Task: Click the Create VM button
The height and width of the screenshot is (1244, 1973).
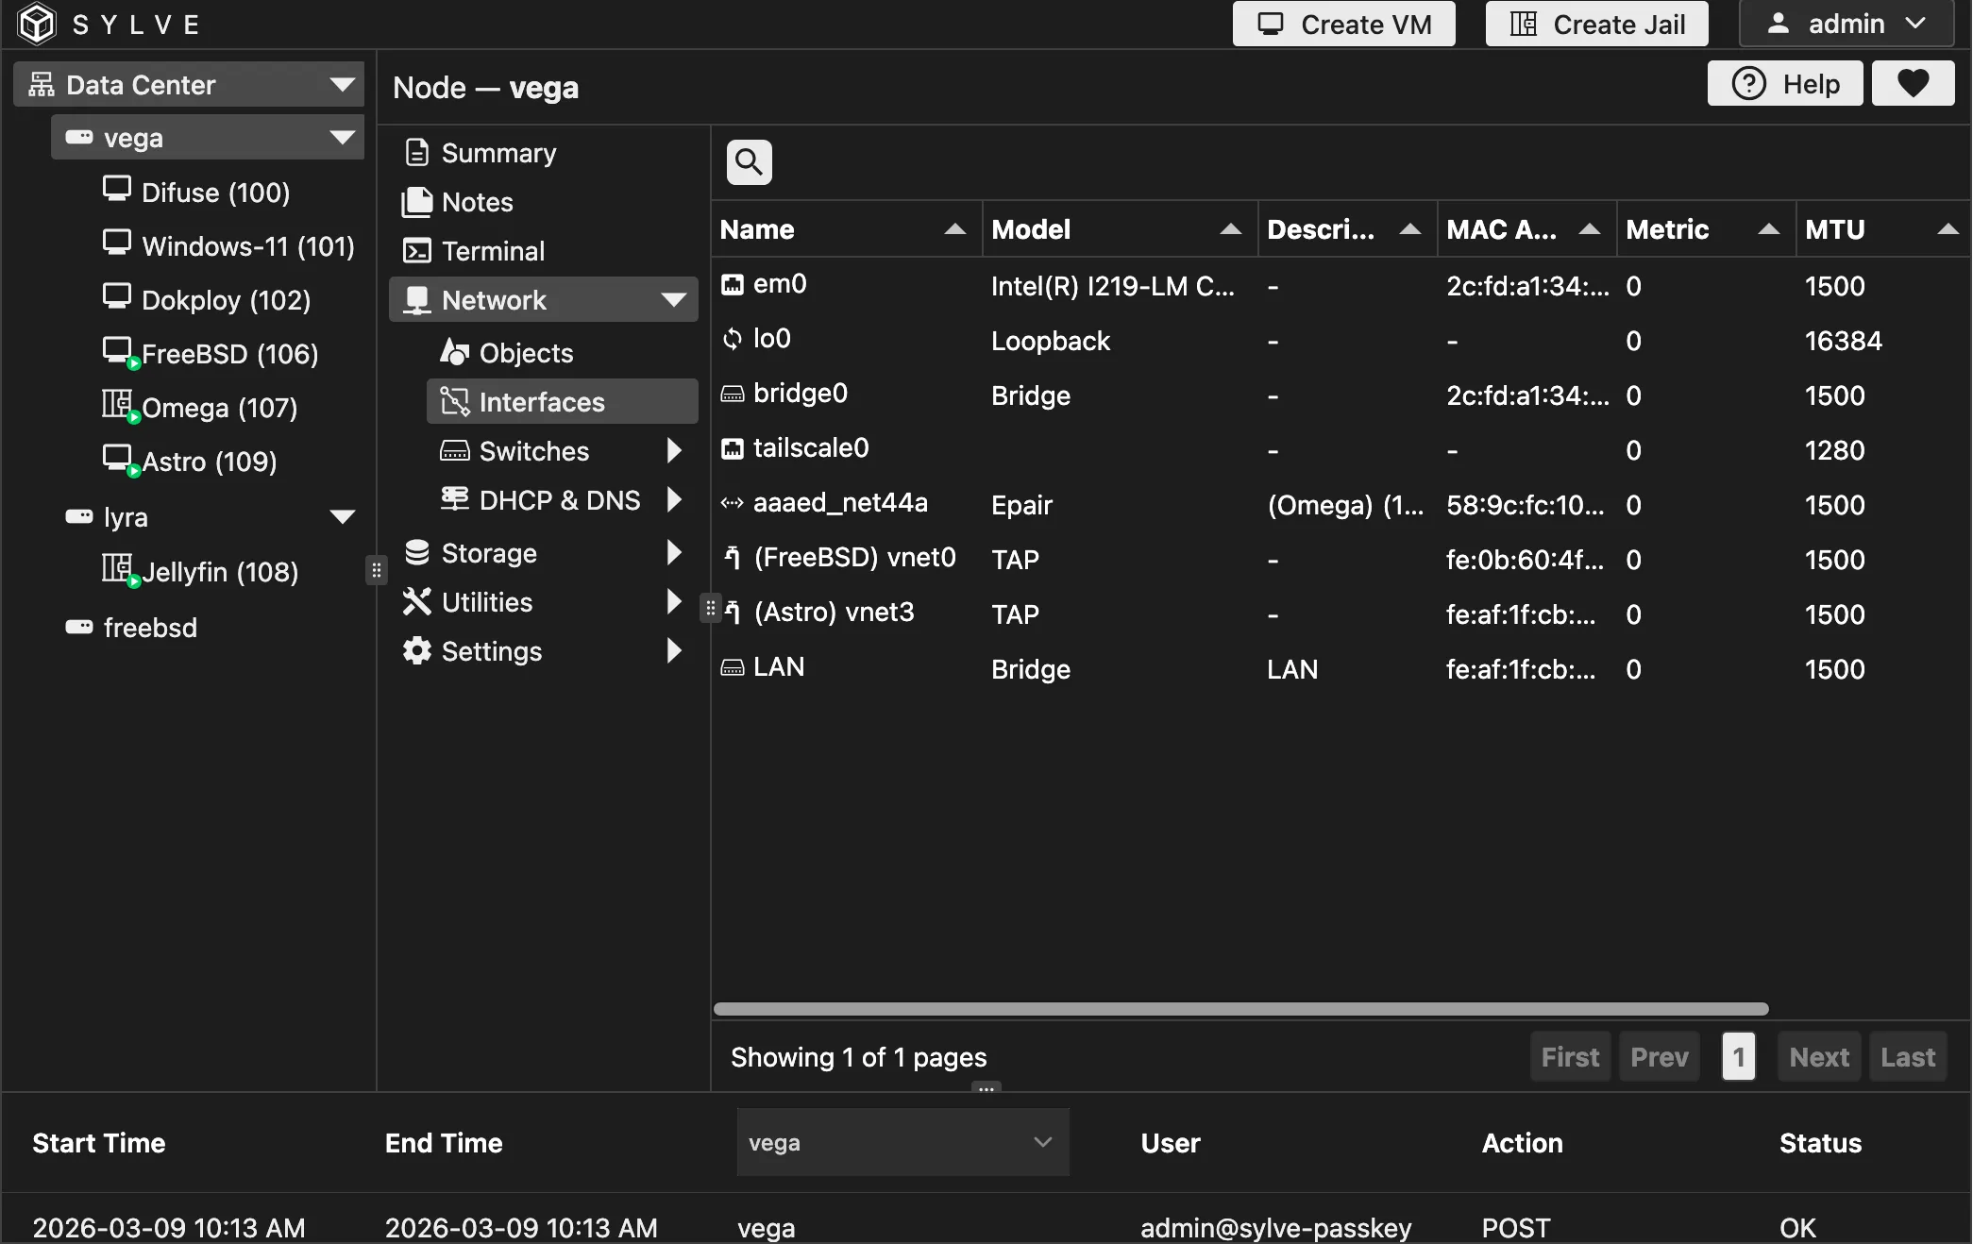Action: coord(1343,24)
